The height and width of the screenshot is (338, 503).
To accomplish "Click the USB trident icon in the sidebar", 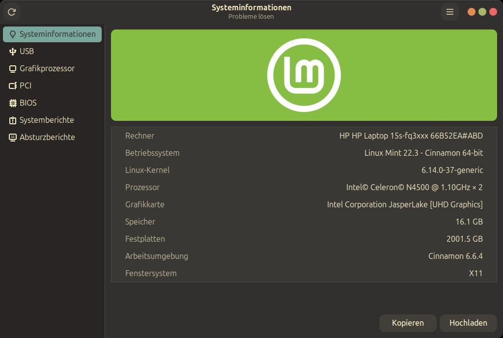I will 12,51.
